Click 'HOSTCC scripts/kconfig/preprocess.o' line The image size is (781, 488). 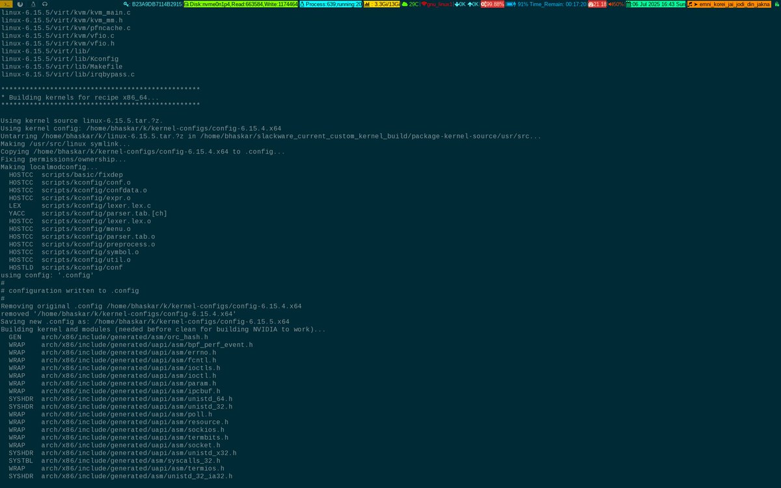click(x=82, y=244)
